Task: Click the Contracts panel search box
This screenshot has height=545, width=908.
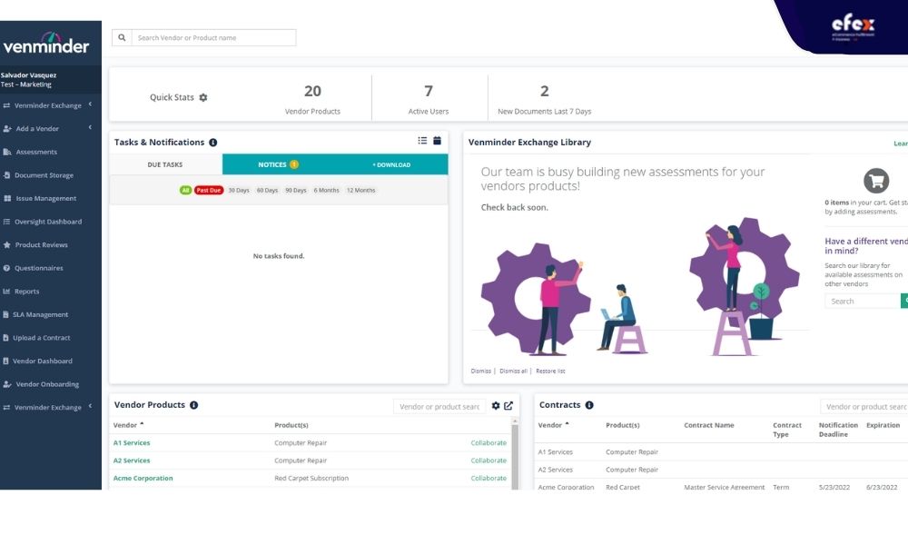Action: pyautogui.click(x=864, y=407)
